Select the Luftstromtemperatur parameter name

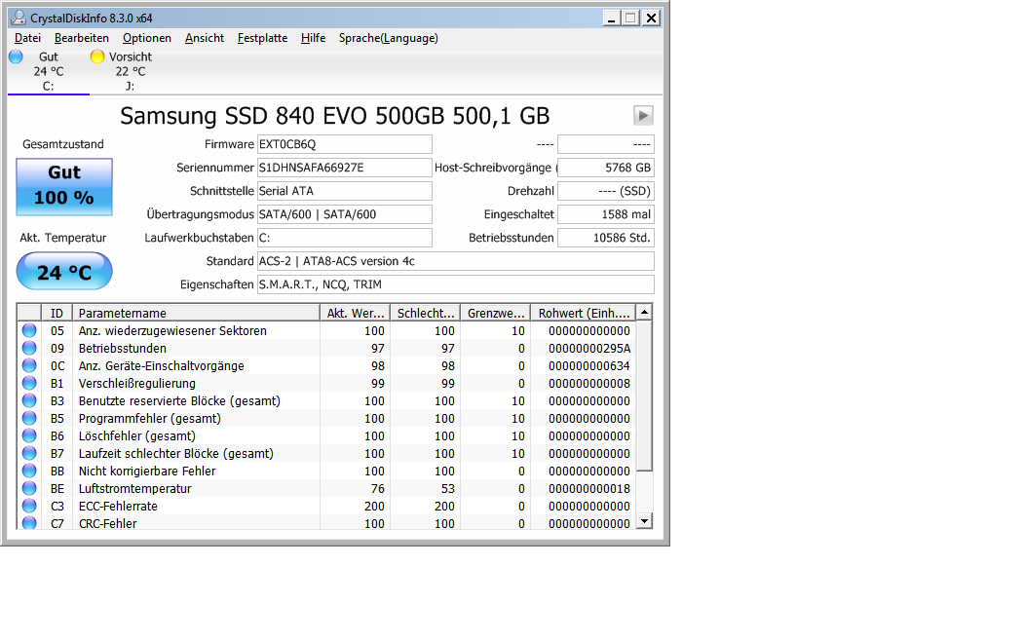(x=135, y=488)
